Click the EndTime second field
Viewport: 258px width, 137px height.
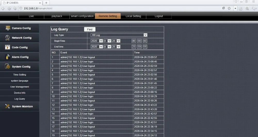(x=145, y=47)
